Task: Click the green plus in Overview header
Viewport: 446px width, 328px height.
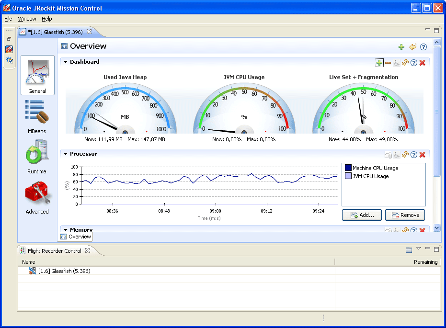Action: tap(401, 47)
